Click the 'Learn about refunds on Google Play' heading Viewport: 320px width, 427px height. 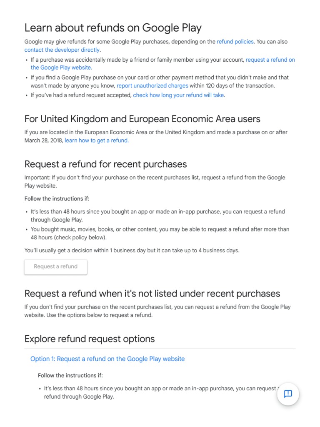(113, 28)
